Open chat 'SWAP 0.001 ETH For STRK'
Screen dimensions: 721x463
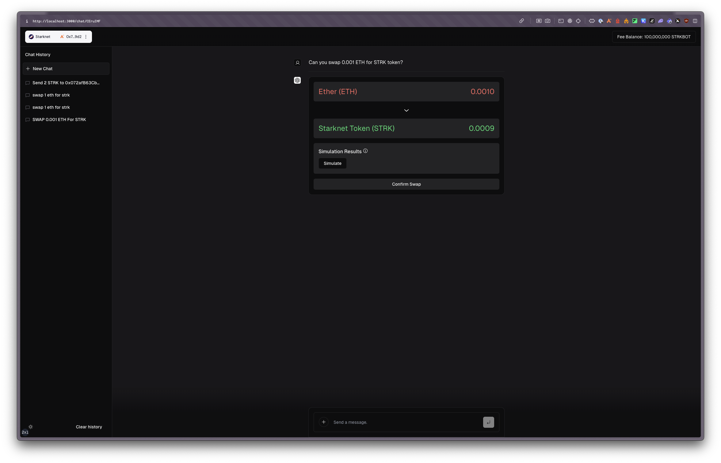tap(66, 120)
